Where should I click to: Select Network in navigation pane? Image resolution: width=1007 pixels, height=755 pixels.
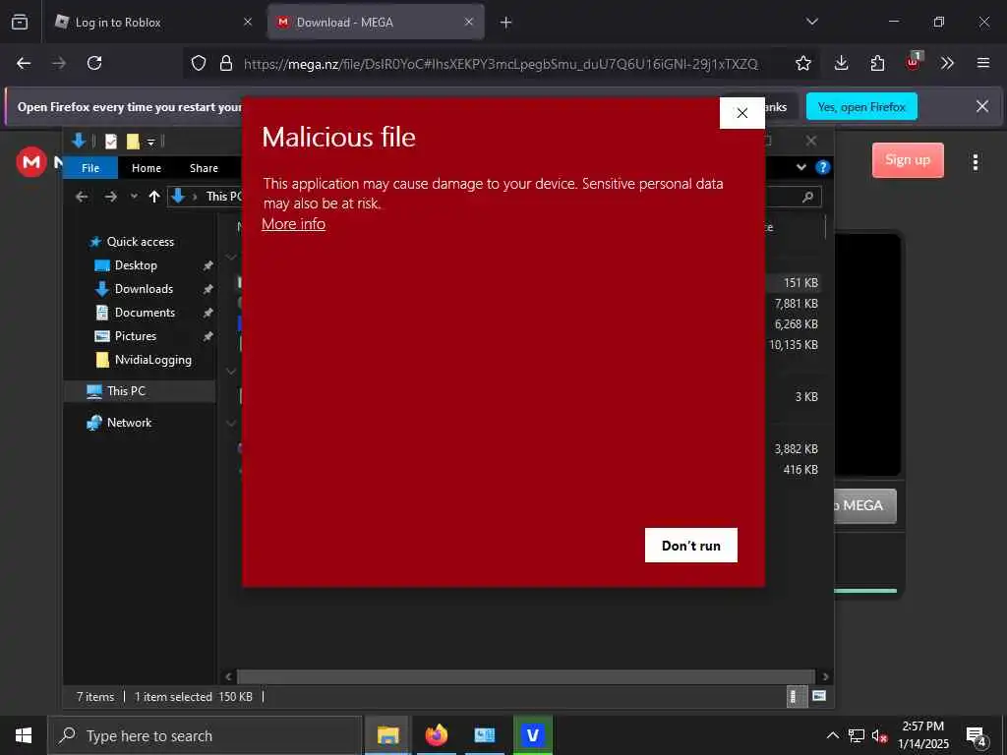pyautogui.click(x=129, y=423)
